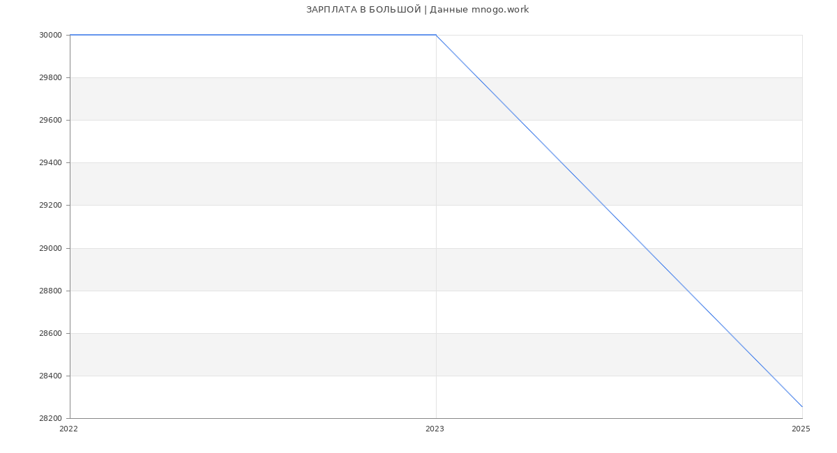Viewport: 837px width, 453px height.
Task: Click the 29800 y-axis label
Action: (x=50, y=78)
